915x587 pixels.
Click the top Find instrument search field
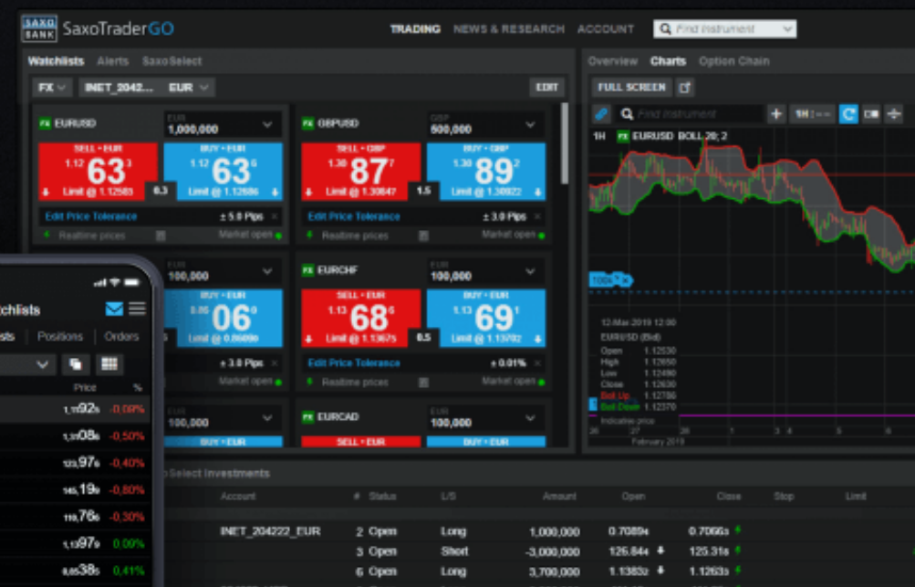pos(724,28)
